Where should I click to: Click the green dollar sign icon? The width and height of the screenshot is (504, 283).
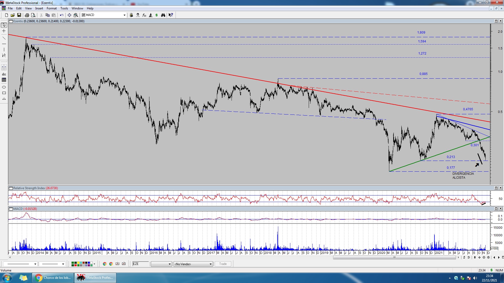pyautogui.click(x=157, y=15)
